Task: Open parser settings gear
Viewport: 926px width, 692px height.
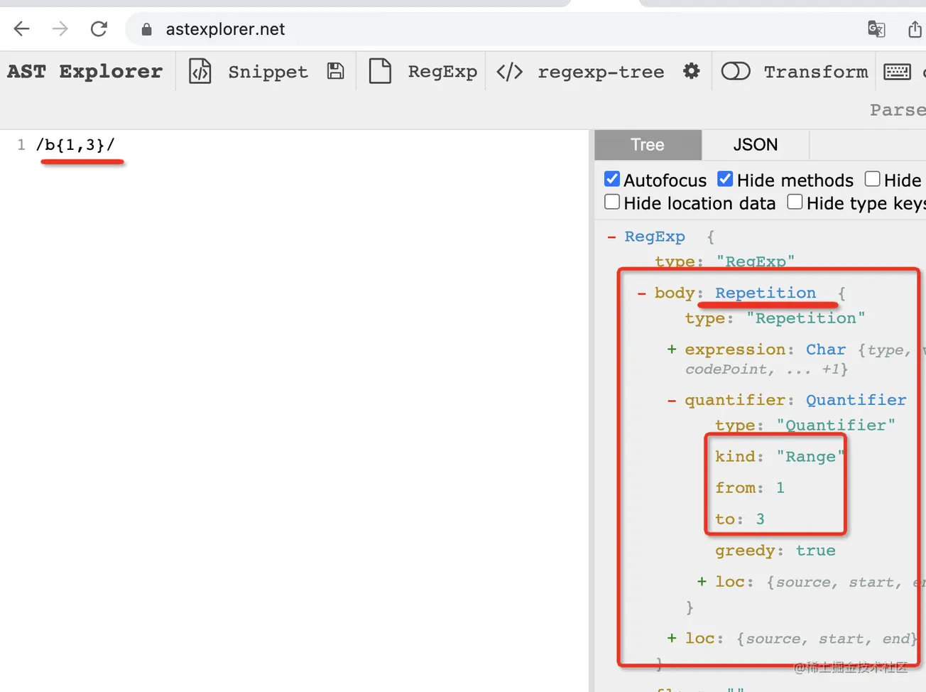Action: click(691, 71)
